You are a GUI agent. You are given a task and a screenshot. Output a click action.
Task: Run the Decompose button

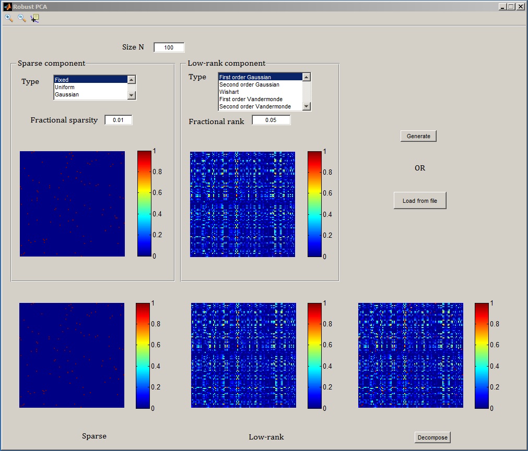[432, 437]
